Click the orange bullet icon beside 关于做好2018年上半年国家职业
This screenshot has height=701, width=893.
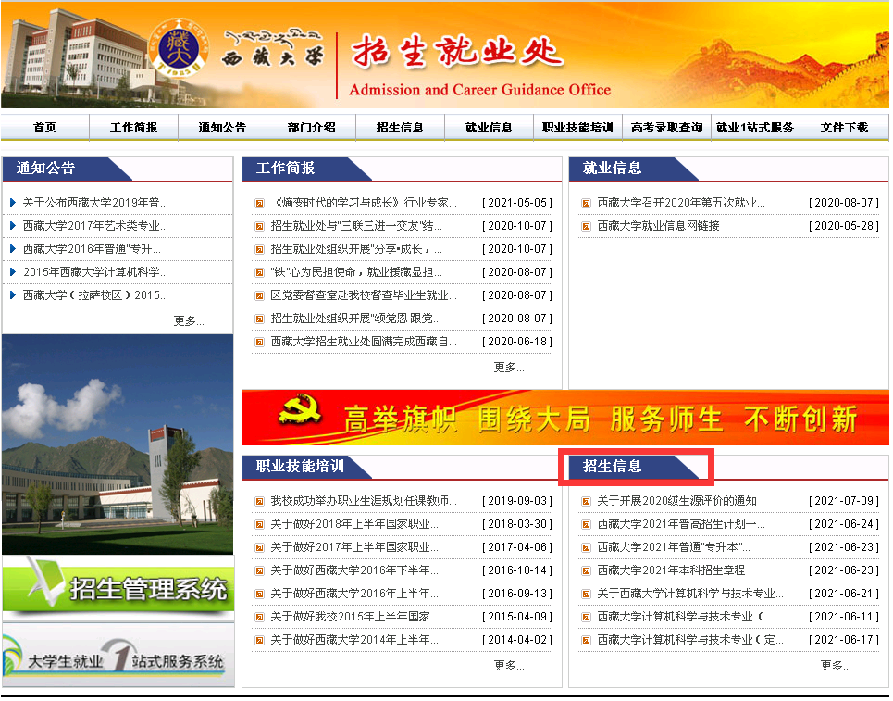[259, 524]
